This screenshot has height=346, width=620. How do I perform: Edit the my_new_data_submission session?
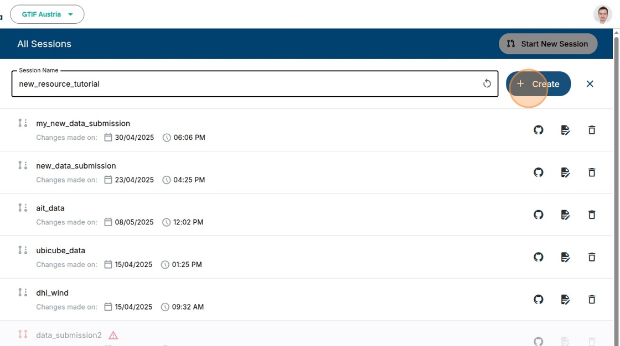[565, 130]
